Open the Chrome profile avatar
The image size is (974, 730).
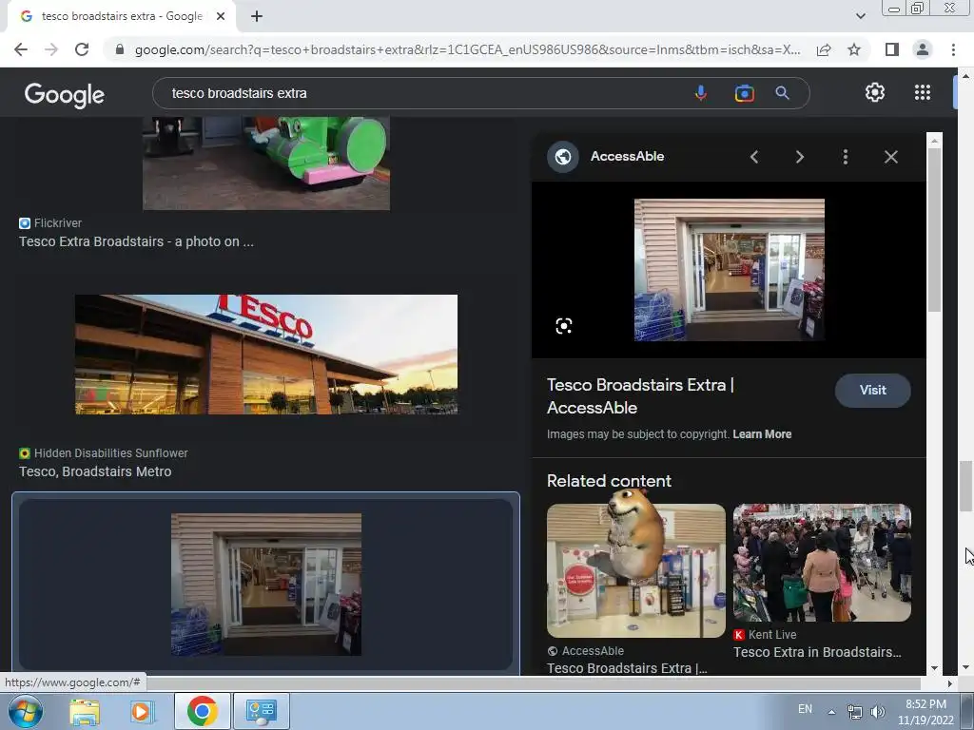923,49
